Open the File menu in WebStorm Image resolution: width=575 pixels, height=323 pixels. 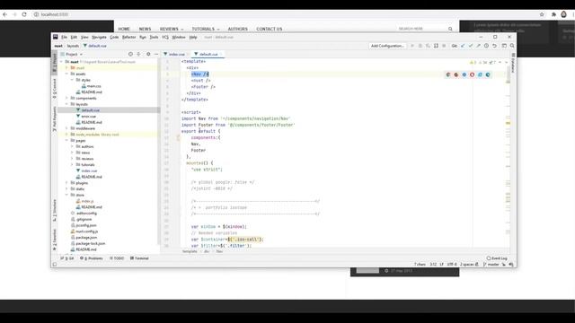(64, 38)
